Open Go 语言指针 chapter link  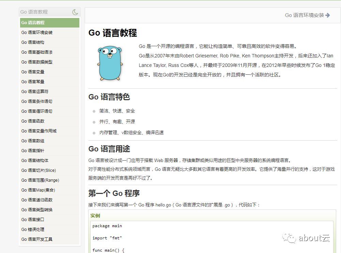[x=50, y=151]
